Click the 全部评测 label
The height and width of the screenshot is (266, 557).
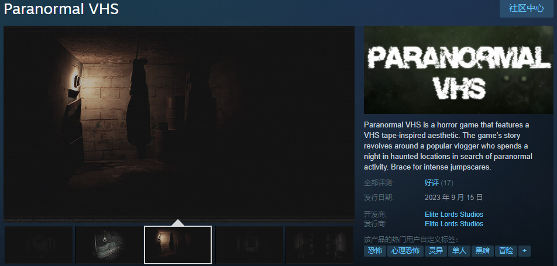[379, 183]
